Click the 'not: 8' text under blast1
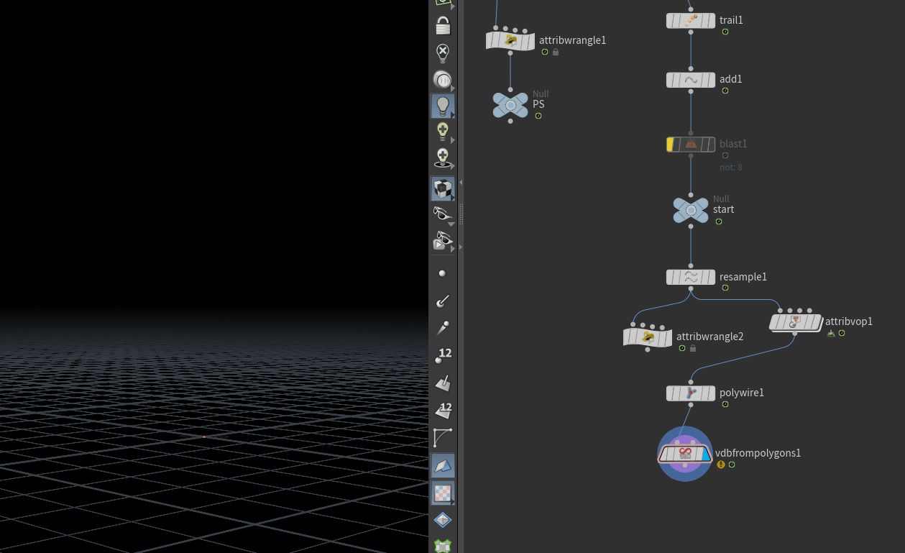 click(731, 168)
